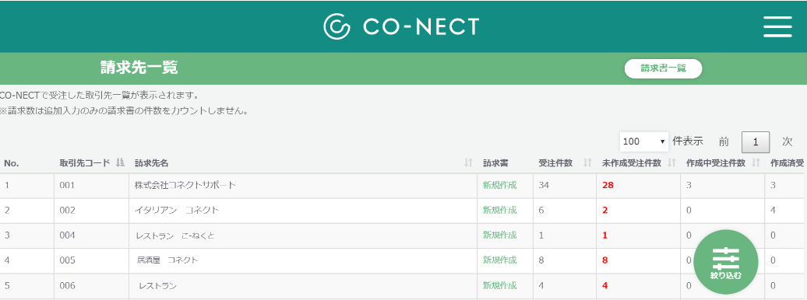This screenshot has width=807, height=300.
Task: Open the 絞り込む filter button
Action: (726, 261)
